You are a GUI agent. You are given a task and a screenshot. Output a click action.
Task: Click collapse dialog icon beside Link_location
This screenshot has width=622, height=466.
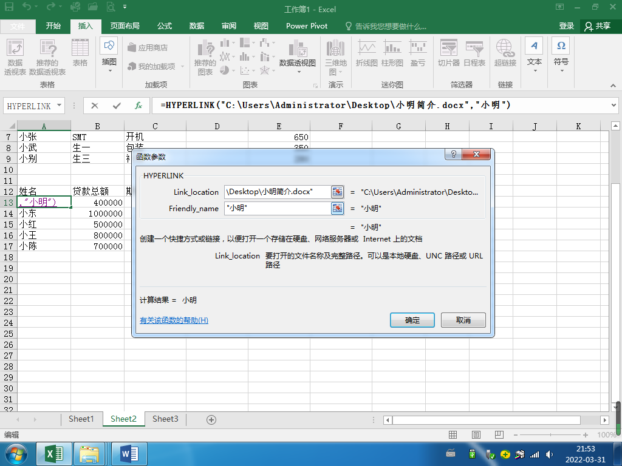pyautogui.click(x=338, y=192)
